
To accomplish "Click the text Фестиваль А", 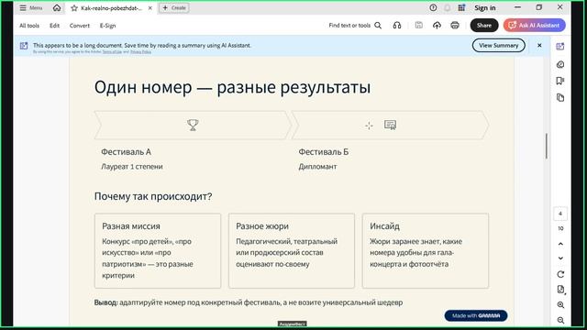I will point(126,152).
